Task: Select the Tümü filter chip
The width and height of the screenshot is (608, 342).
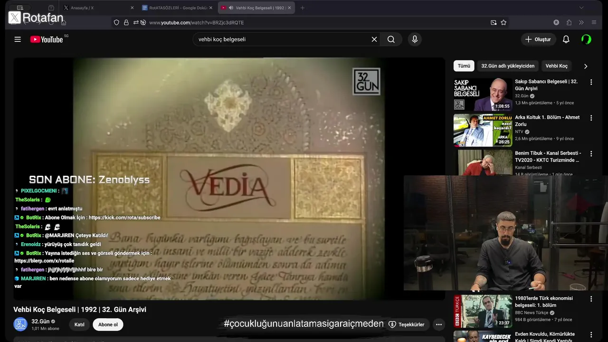Action: [464, 66]
